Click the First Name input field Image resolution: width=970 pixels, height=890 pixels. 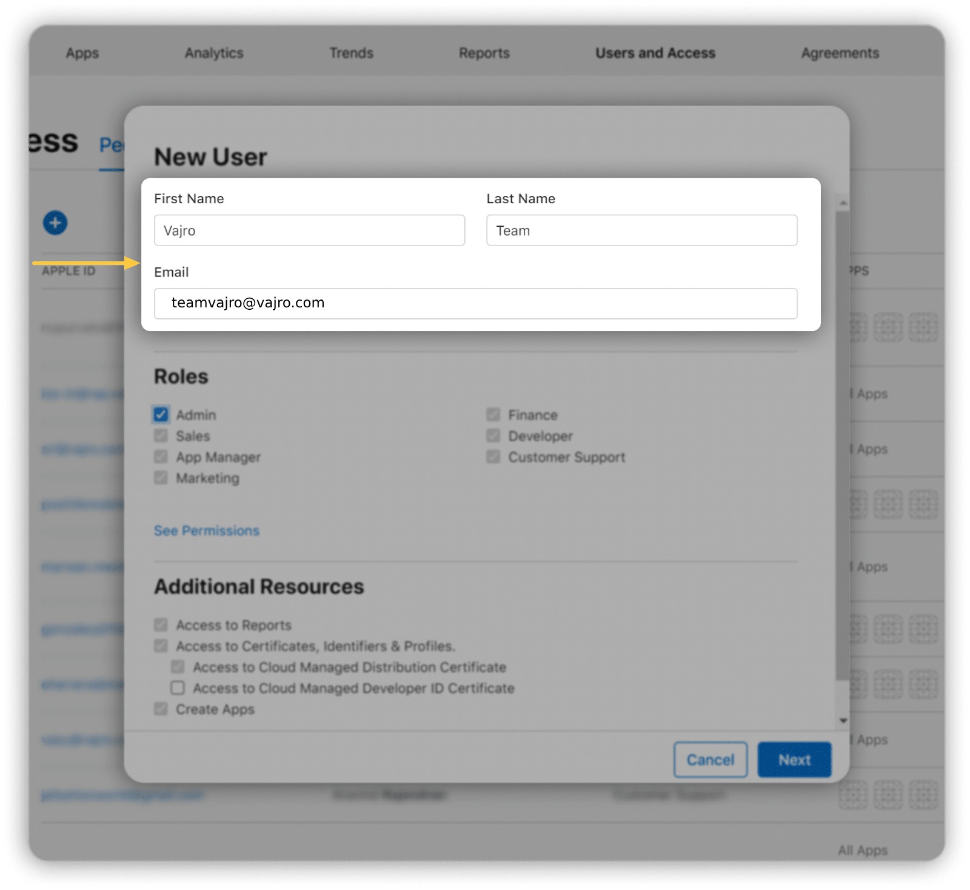coord(310,230)
